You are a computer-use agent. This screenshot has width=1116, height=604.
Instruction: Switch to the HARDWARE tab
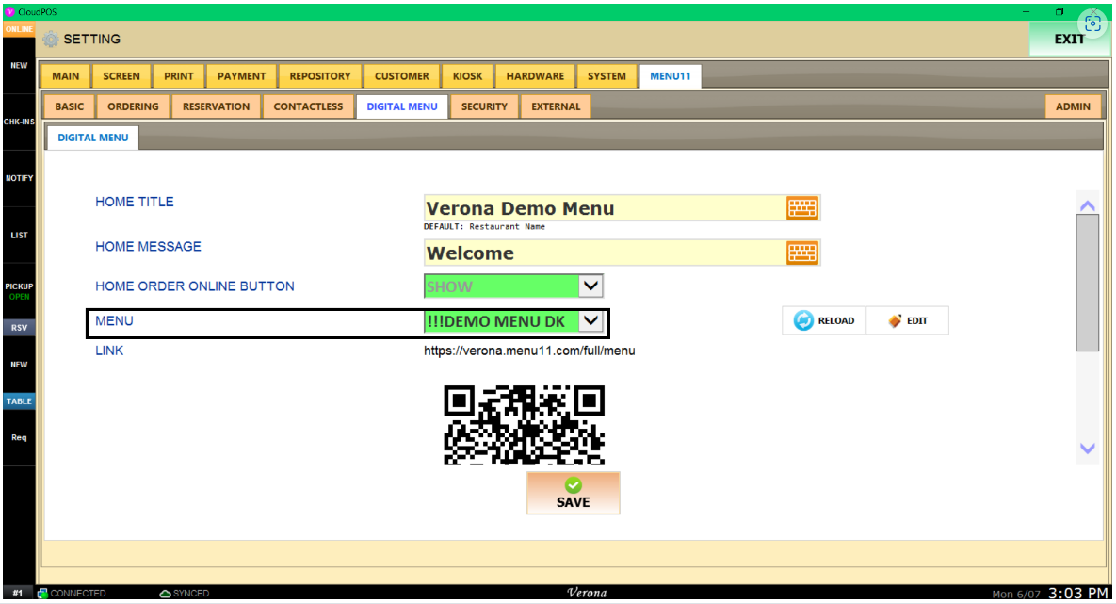pos(535,76)
